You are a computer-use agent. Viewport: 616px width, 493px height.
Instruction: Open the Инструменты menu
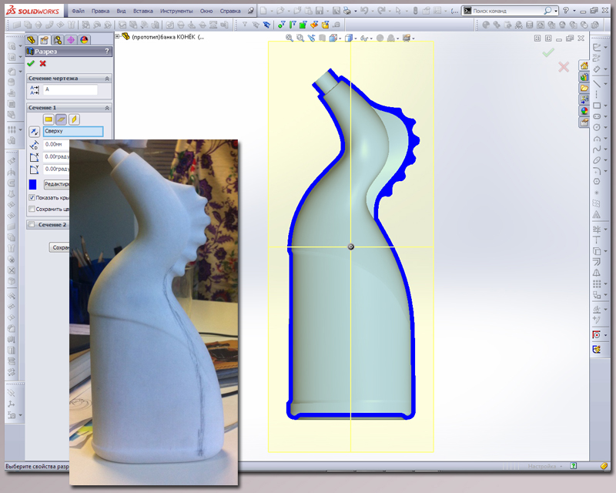click(176, 11)
